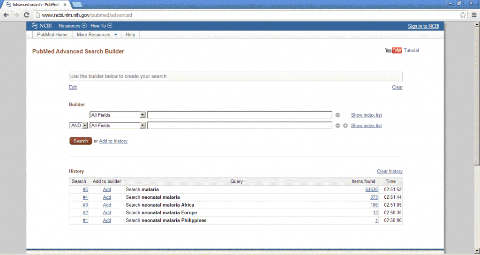
Task: Click the Items found column header
Action: 363,181
